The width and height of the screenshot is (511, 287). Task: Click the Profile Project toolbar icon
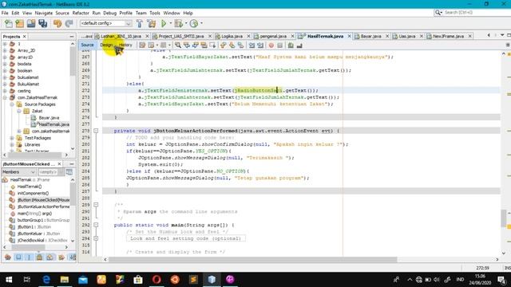[194, 23]
